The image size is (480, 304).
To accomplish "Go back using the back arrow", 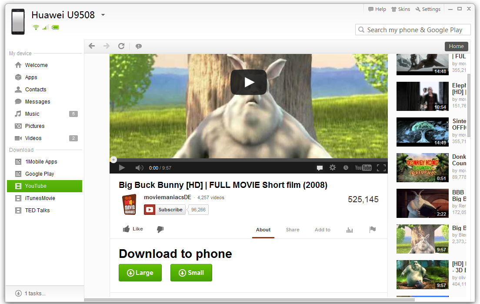I will point(92,46).
